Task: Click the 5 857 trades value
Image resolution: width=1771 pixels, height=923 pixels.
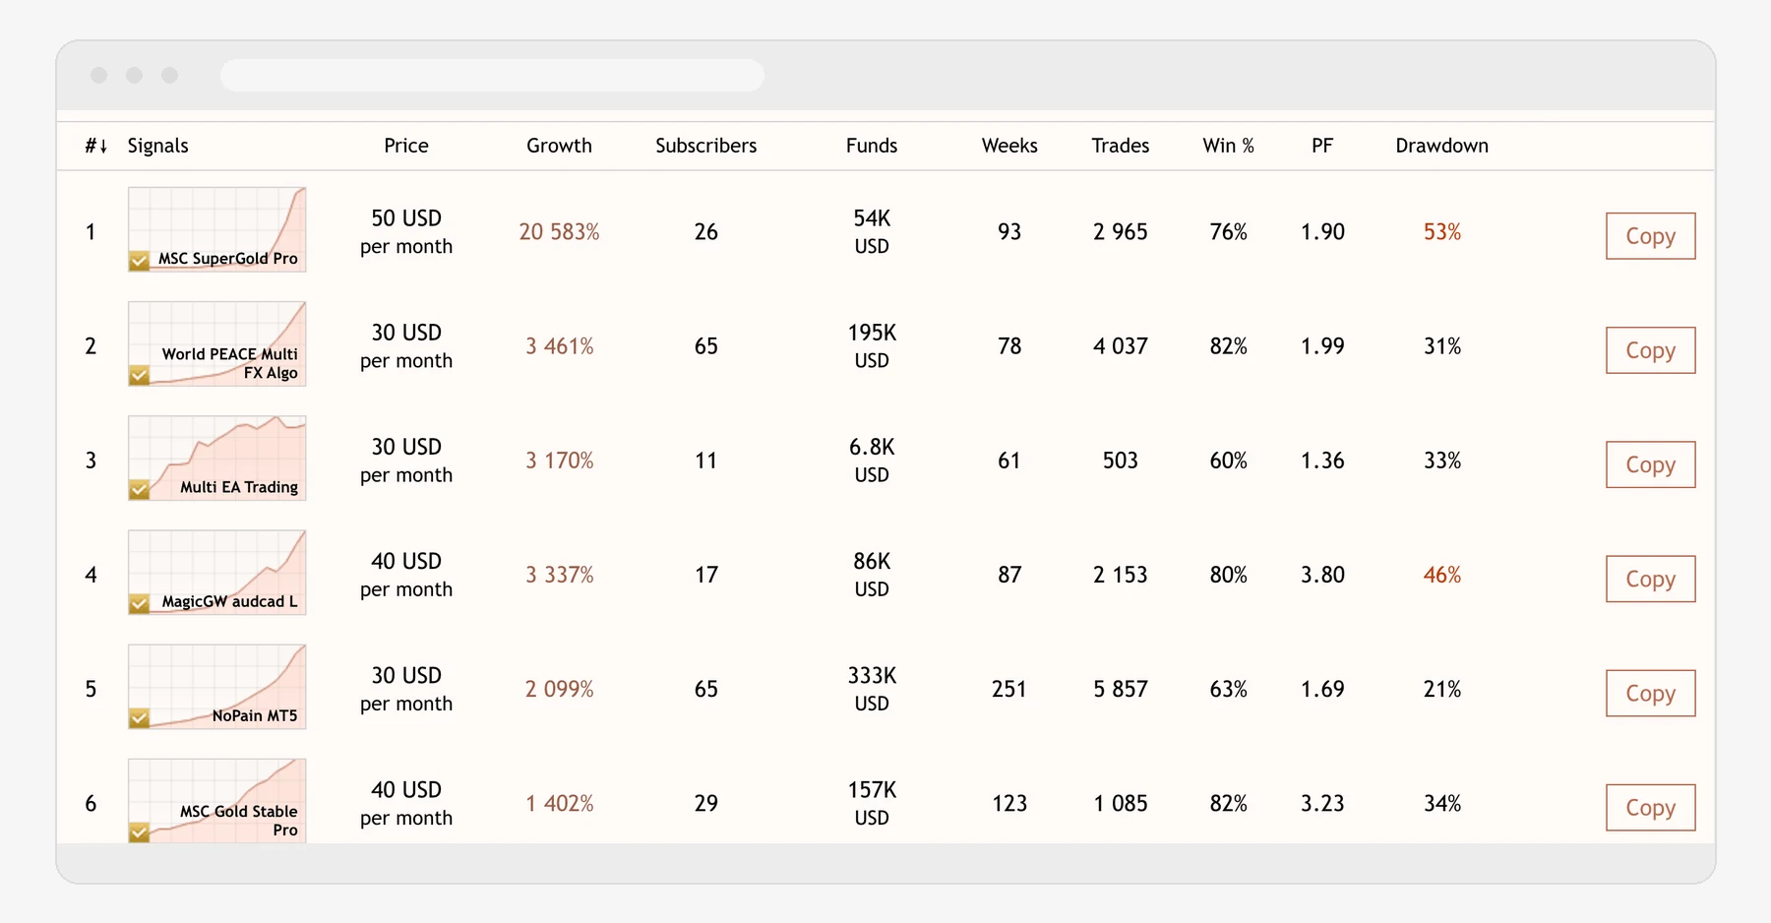Action: 1121,689
